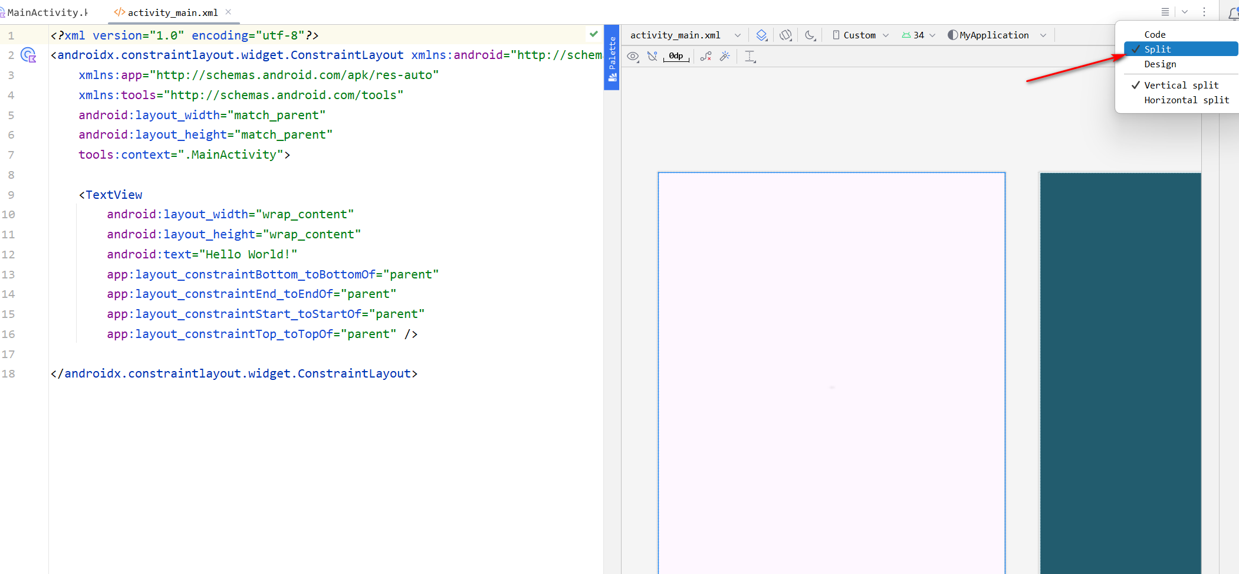Viewport: 1239px width, 574px height.
Task: Click the related files gutter icon on line 2
Action: (x=28, y=55)
